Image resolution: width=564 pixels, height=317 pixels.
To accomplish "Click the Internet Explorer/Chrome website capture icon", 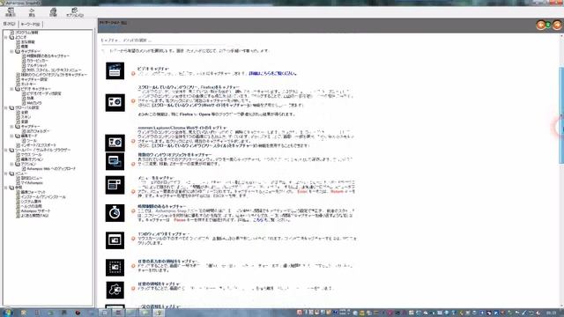I will coord(115,143).
